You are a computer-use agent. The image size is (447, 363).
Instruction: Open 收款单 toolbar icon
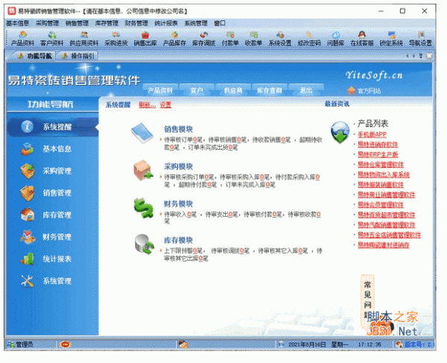pyautogui.click(x=253, y=39)
